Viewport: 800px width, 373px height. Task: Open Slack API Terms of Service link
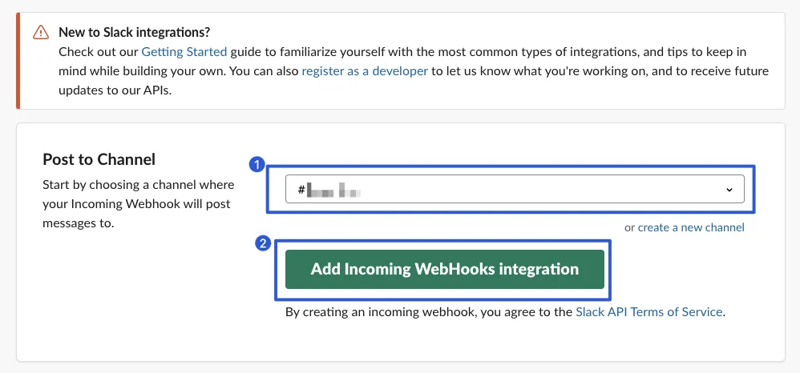[649, 312]
